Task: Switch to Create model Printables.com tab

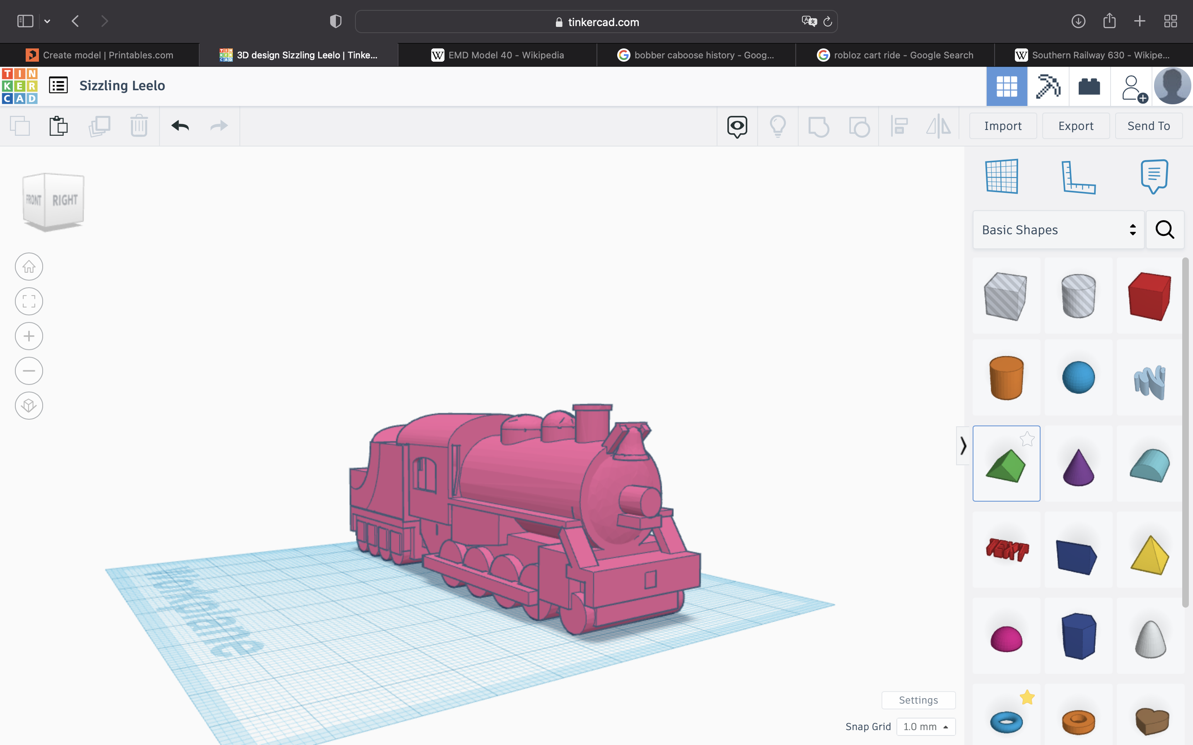Action: [99, 55]
